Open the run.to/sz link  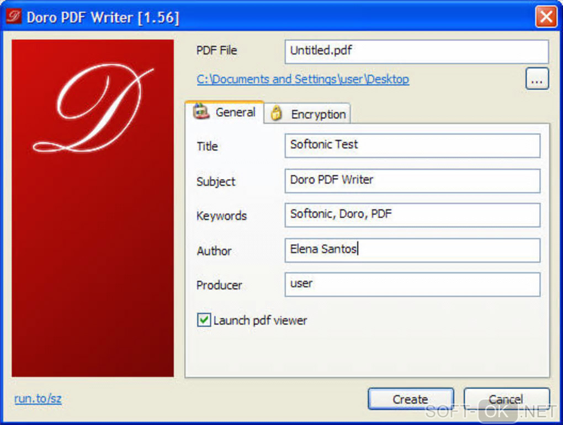(38, 398)
